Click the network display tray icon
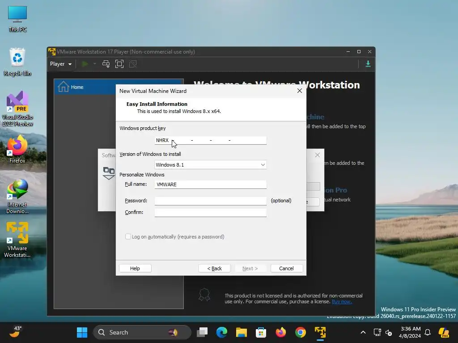Screen dimensions: 458x343 [377, 332]
